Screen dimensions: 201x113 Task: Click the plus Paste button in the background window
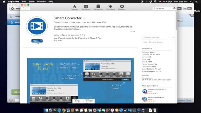pyautogui.click(x=15, y=8)
